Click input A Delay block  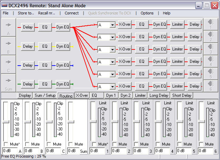[x=27, y=27]
